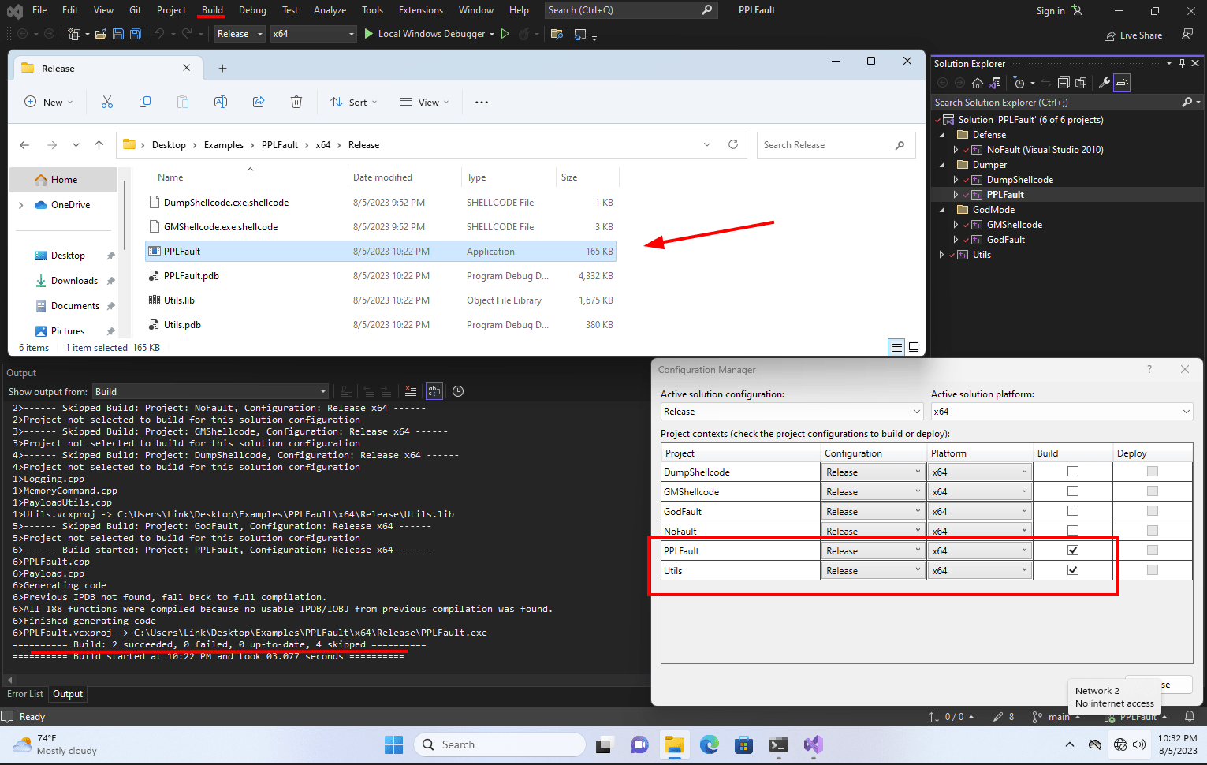The height and width of the screenshot is (765, 1207).
Task: Toggle Build checkbox for GMShellcode project
Action: 1073,491
